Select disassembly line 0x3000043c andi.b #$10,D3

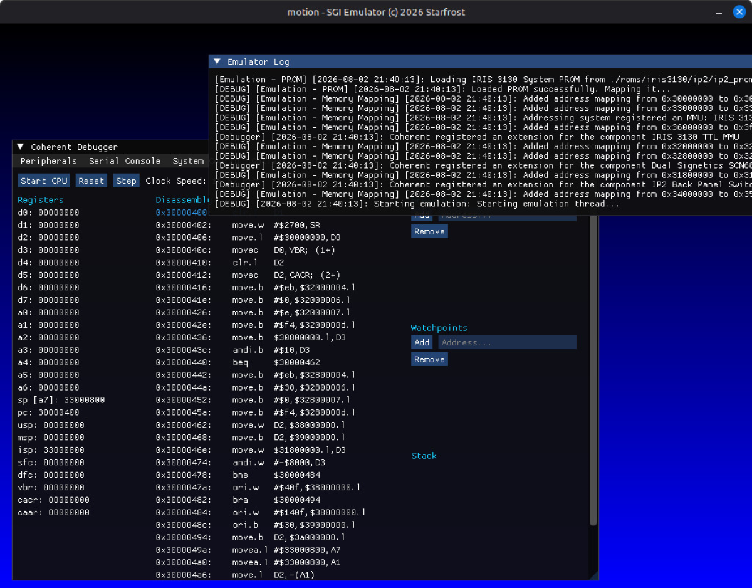coord(232,350)
